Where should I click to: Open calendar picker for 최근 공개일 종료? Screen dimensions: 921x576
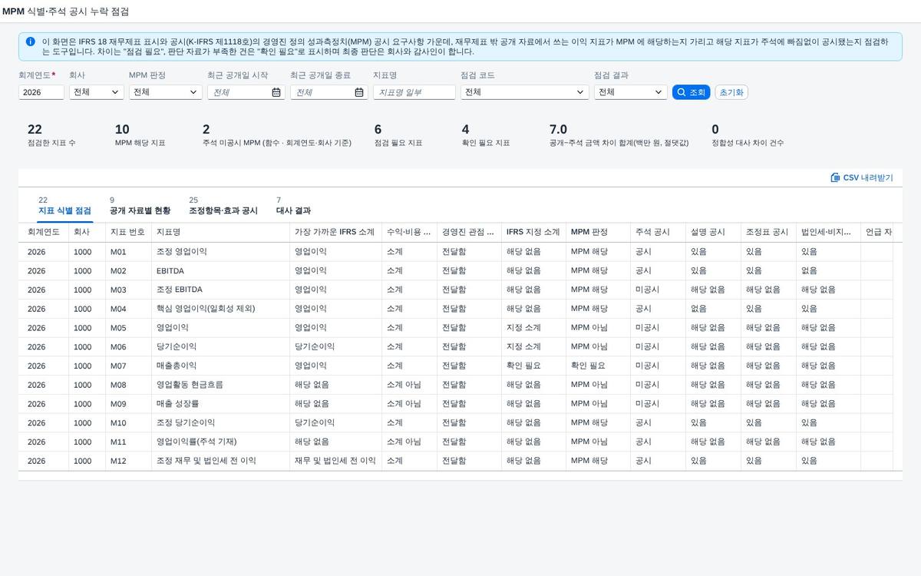(359, 92)
